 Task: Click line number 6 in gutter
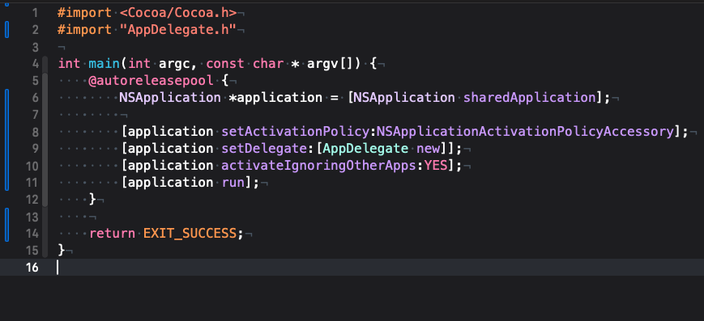35,98
